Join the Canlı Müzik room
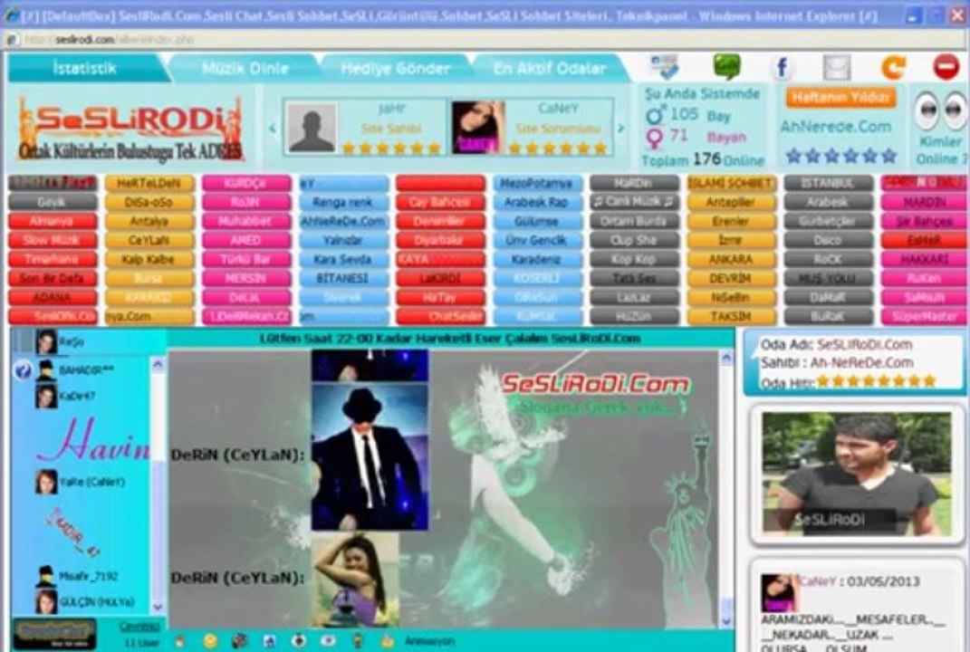Screen dimensions: 970x652 click(x=634, y=202)
